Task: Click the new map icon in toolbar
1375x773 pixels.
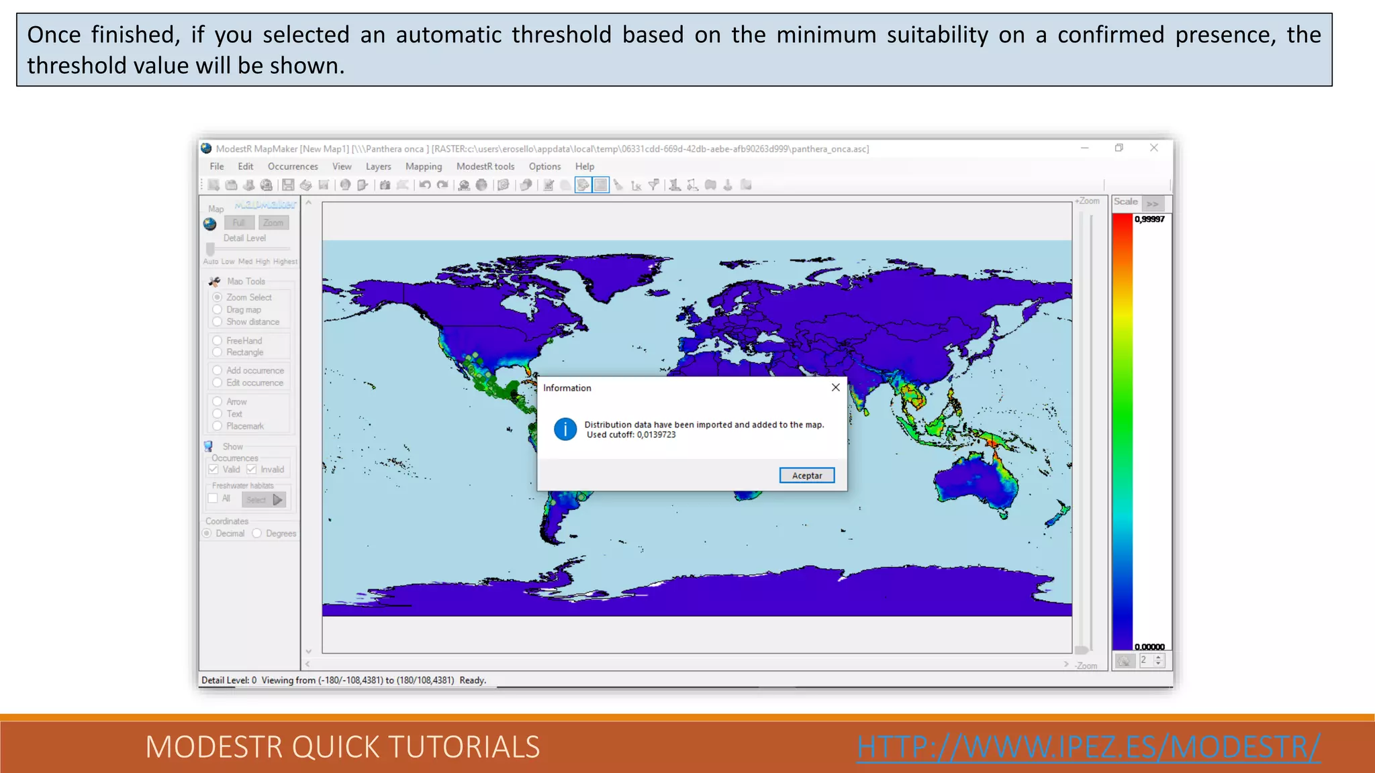Action: point(214,185)
